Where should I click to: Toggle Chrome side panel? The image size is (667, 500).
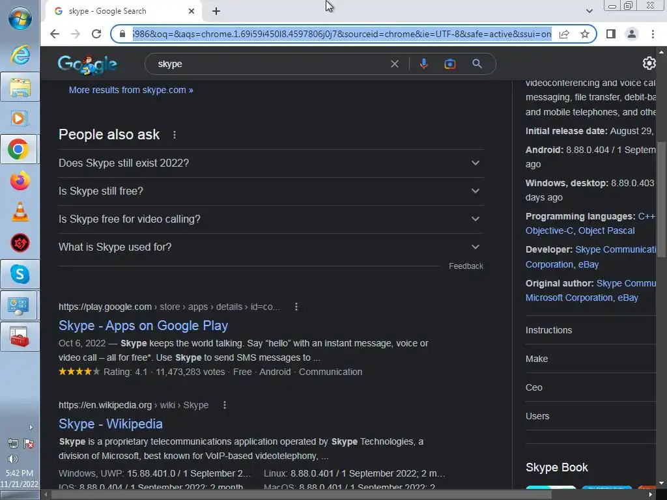(x=611, y=34)
